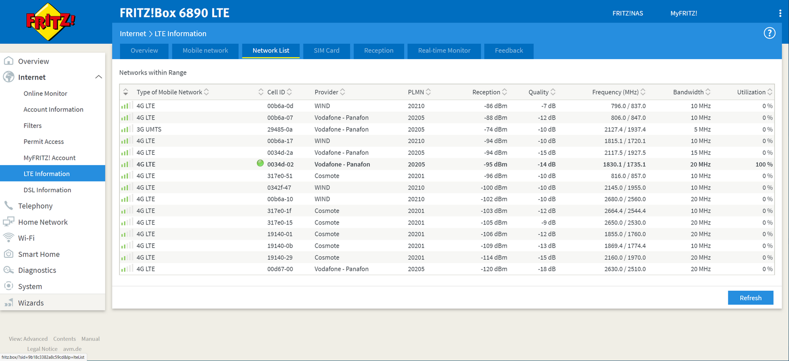Click green connected indicator for cell 0034d-02
The width and height of the screenshot is (789, 361).
click(260, 163)
